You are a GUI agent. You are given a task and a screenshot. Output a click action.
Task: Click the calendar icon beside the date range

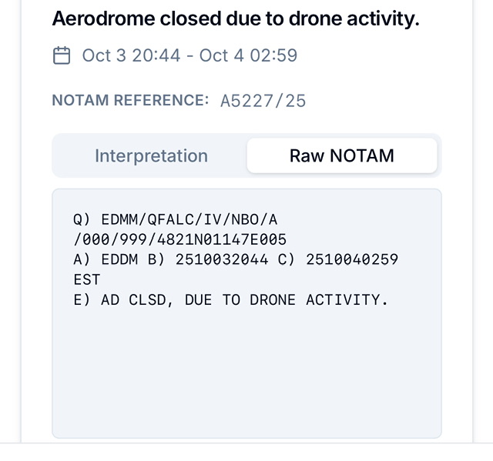62,55
